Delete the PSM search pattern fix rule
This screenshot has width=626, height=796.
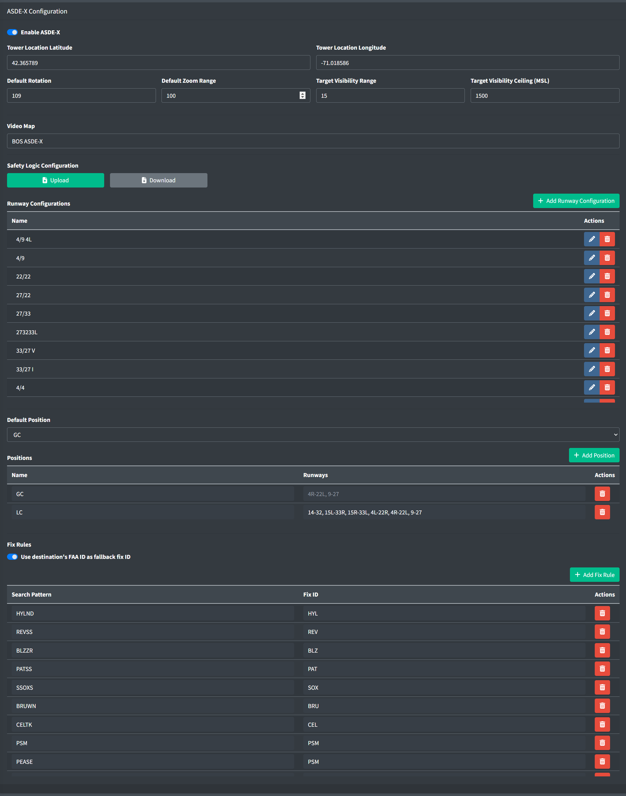tap(602, 743)
